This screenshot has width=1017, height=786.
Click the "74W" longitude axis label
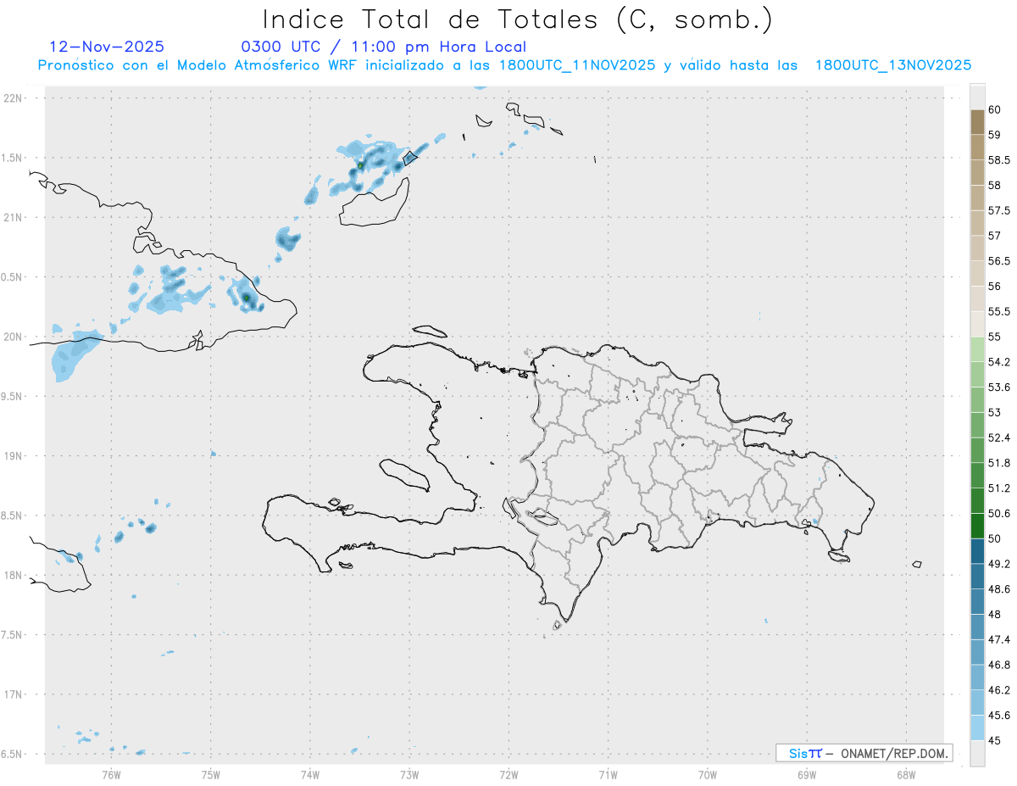click(x=310, y=774)
